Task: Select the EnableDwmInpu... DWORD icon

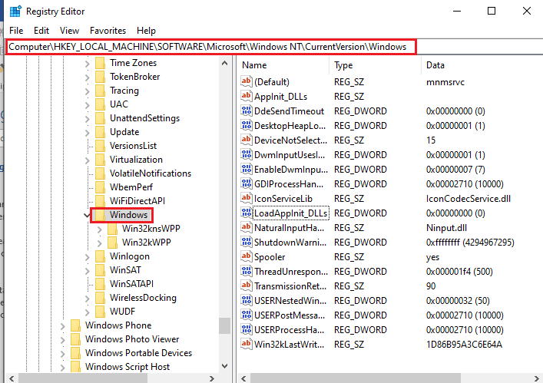Action: (247, 169)
